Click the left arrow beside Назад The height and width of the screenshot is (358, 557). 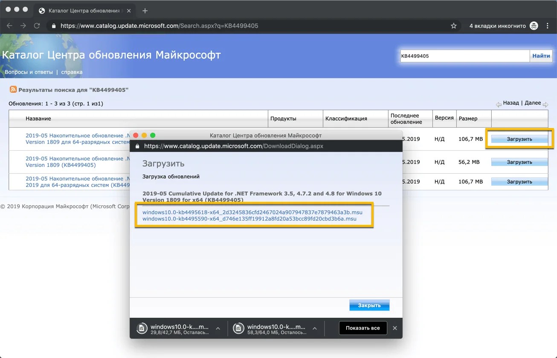pyautogui.click(x=499, y=104)
